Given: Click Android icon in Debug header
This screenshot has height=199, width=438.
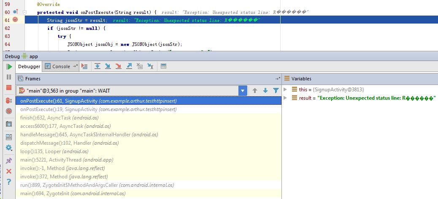Looking at the screenshot, I should coord(24,56).
